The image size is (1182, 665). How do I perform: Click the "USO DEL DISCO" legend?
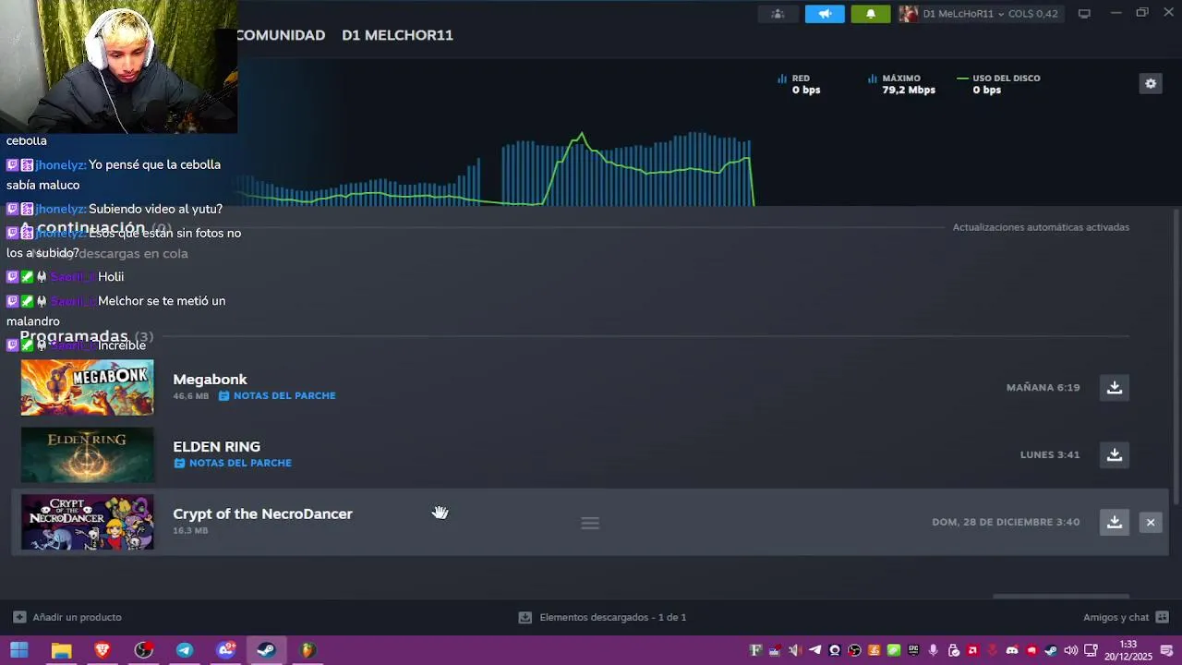click(x=998, y=79)
